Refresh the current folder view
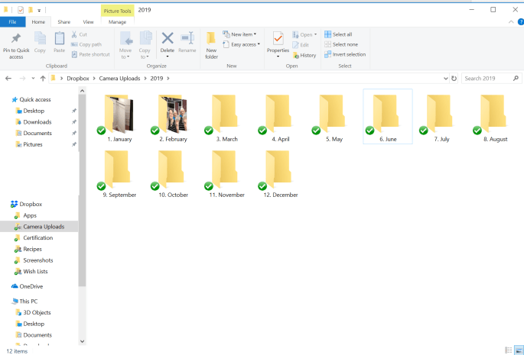The height and width of the screenshot is (355, 524). 454,78
